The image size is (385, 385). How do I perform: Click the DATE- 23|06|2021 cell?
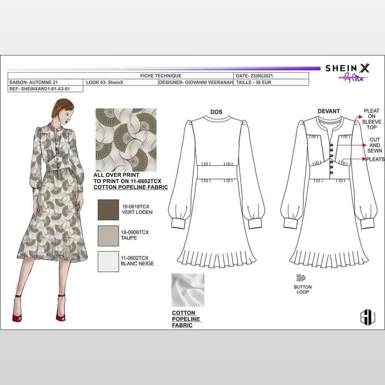point(271,76)
